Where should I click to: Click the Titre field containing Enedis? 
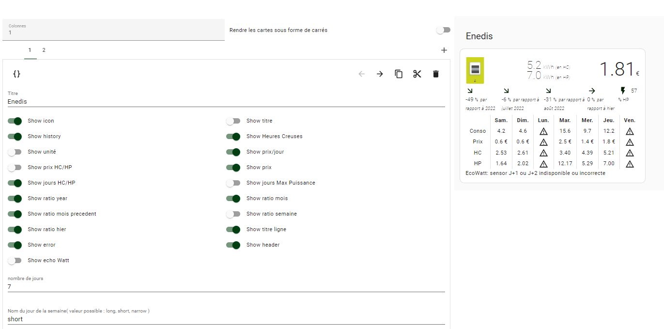tap(226, 102)
